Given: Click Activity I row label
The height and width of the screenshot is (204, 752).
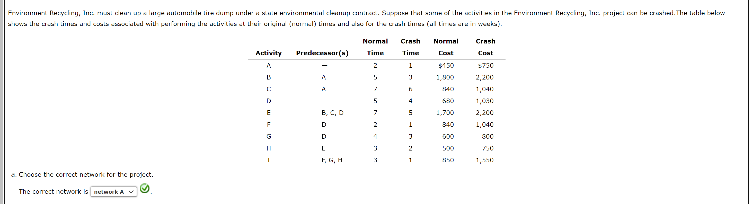Looking at the screenshot, I should (x=268, y=160).
